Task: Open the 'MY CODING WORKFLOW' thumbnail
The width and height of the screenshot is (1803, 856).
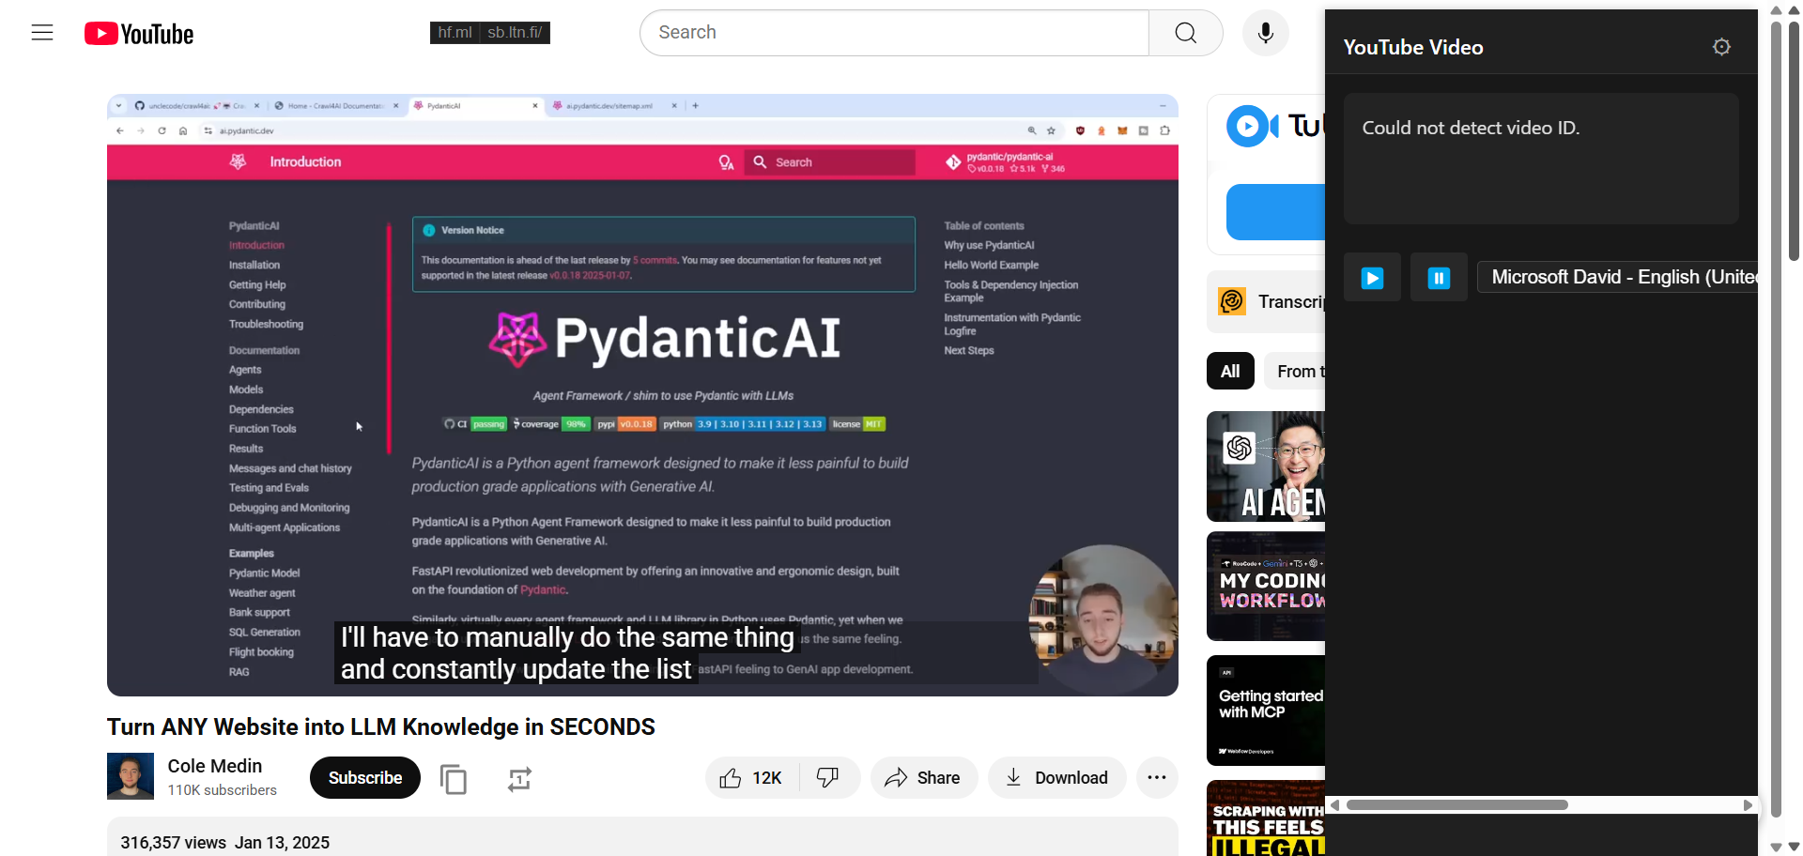Action: pos(1266,587)
